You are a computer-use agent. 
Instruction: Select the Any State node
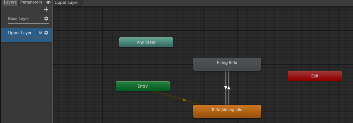(x=146, y=42)
